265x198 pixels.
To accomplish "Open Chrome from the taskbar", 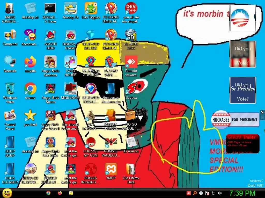I will point(48,193).
